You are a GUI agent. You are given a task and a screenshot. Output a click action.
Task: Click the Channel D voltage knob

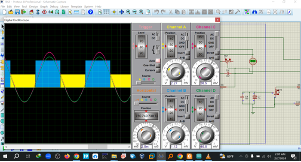point(205,135)
